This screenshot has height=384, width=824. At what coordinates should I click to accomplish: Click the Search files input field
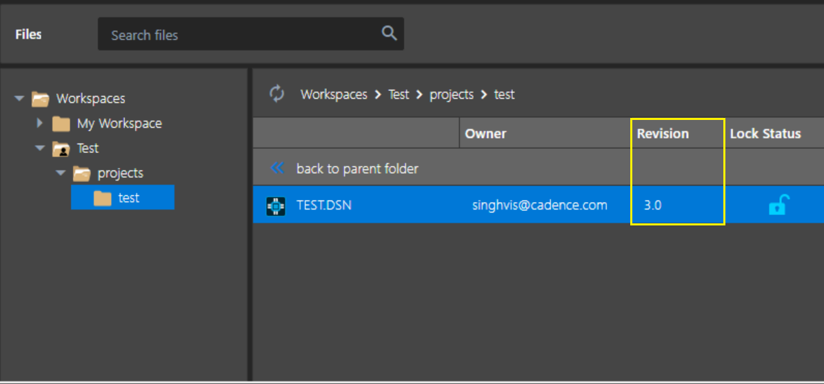point(251,34)
